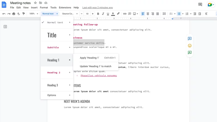Click the highlight color pen icon
This screenshot has height=122, width=217.
(118, 14)
